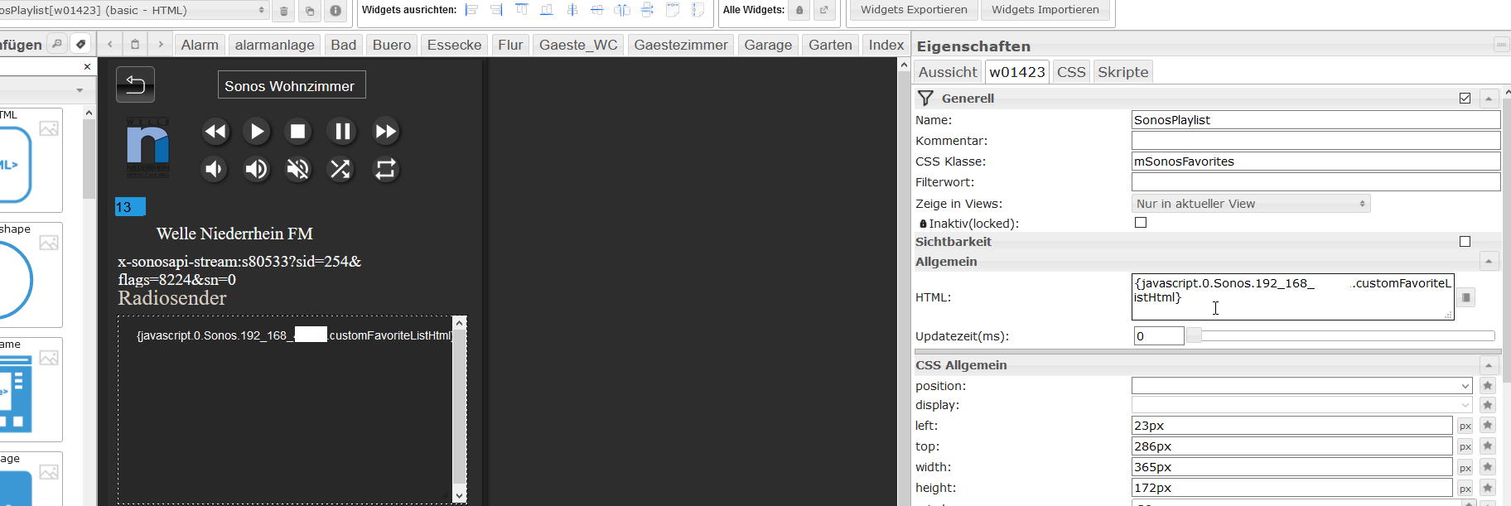
Task: Switch to the Garage view tab
Action: pyautogui.click(x=767, y=45)
